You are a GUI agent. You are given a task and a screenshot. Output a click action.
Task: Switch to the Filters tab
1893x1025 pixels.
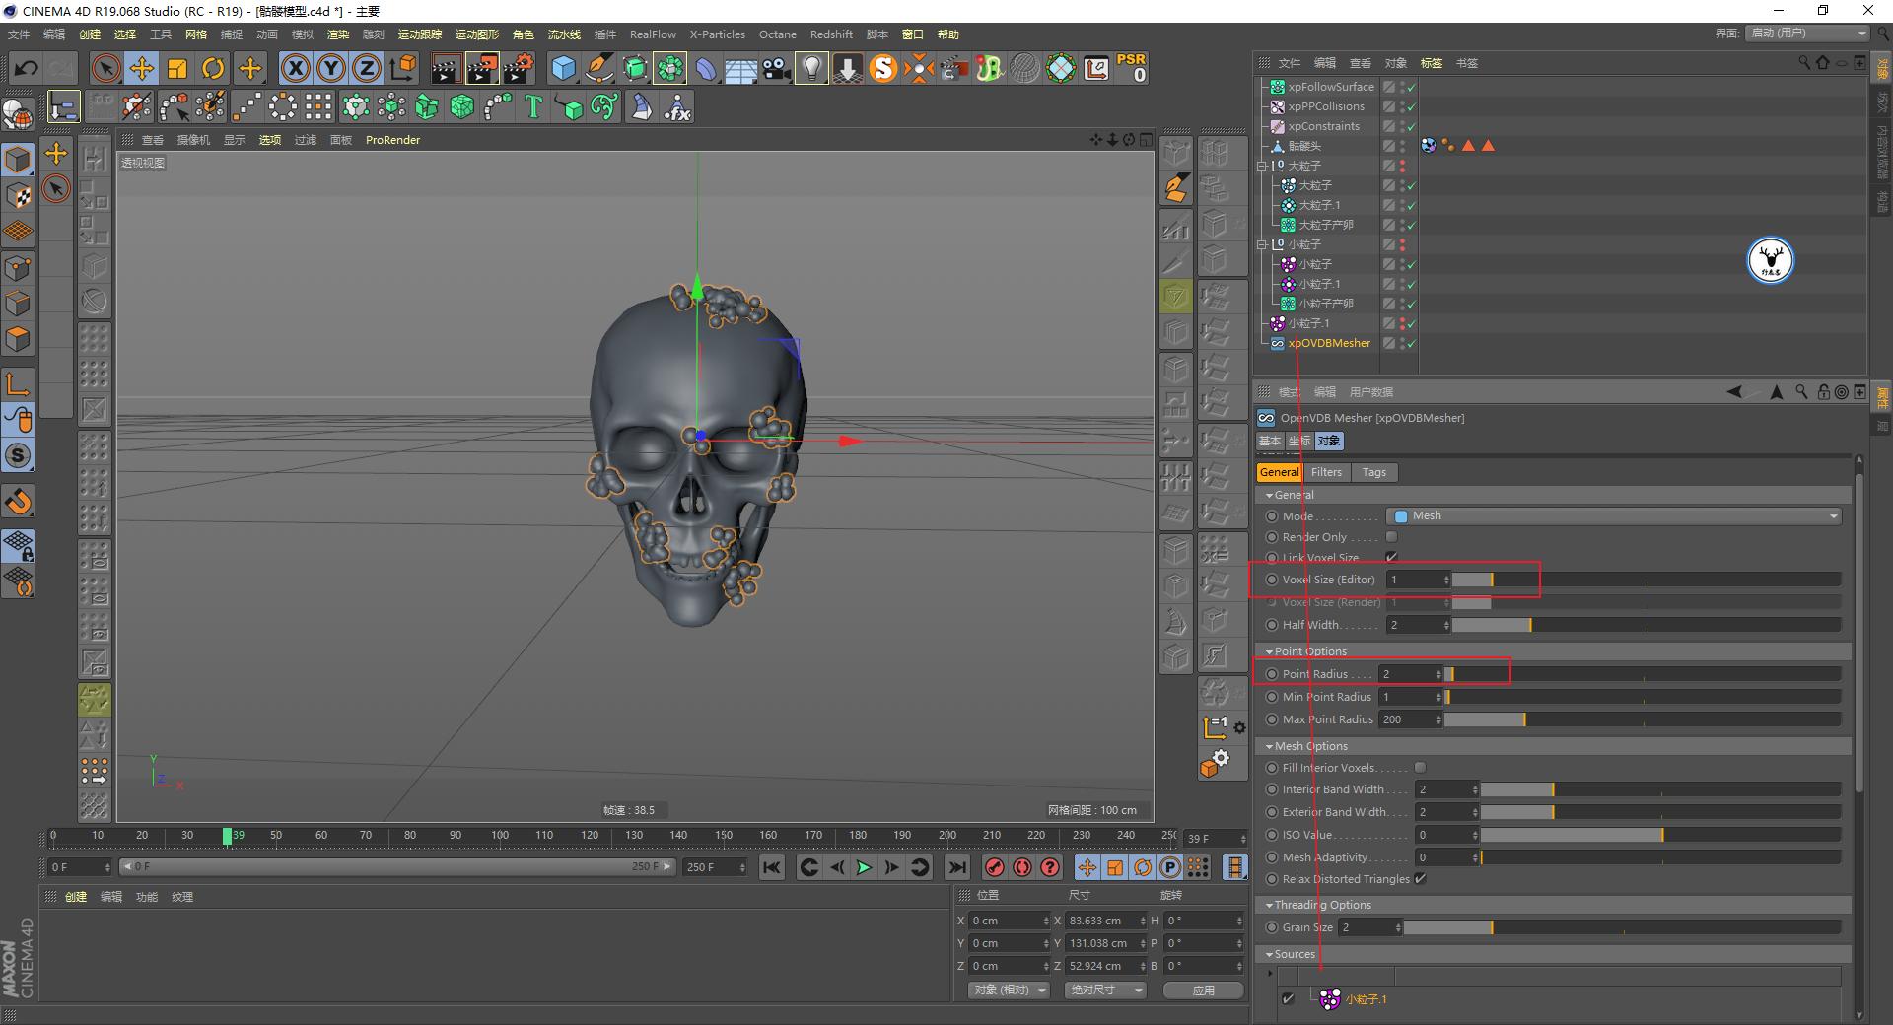pos(1326,472)
